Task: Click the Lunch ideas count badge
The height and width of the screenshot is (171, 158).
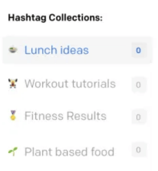Action: (x=139, y=50)
